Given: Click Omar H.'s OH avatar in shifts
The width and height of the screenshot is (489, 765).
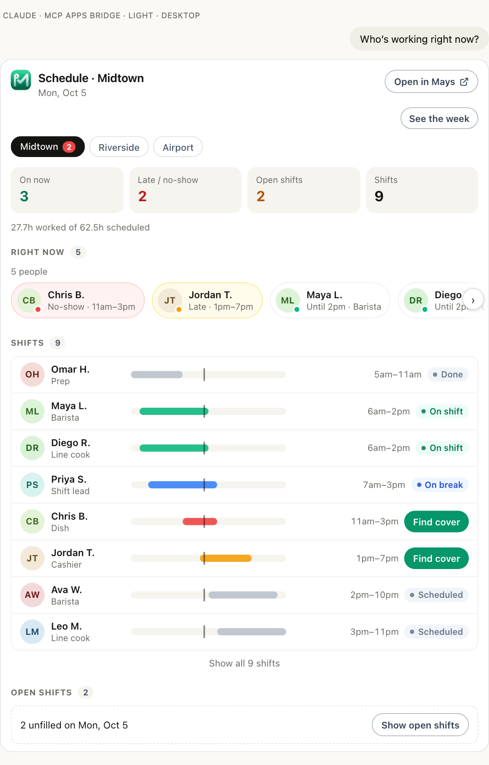Looking at the screenshot, I should point(32,375).
